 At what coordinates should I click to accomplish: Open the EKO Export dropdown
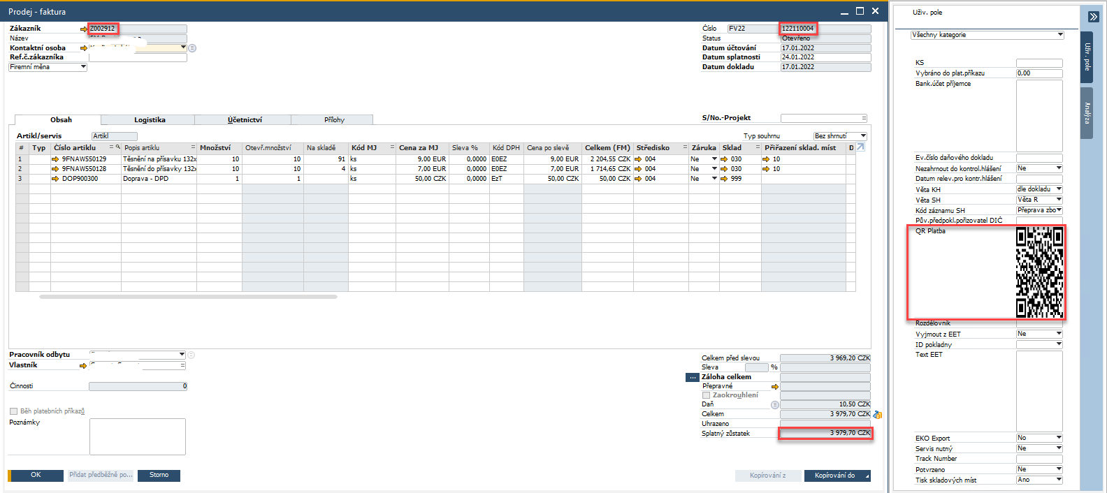1059,438
